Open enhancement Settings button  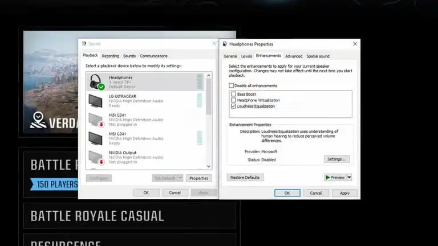336,159
